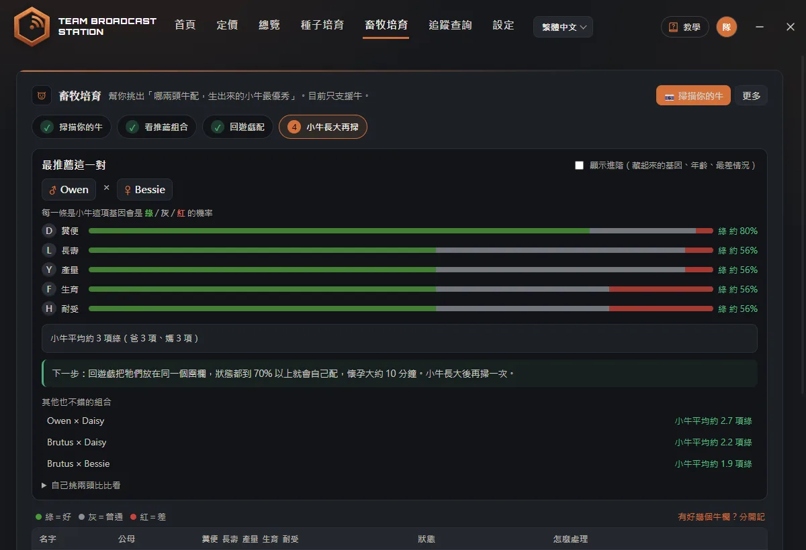Image resolution: width=806 pixels, height=550 pixels.
Task: Click the Owen × Daisy combination row
Action: pyautogui.click(x=400, y=421)
